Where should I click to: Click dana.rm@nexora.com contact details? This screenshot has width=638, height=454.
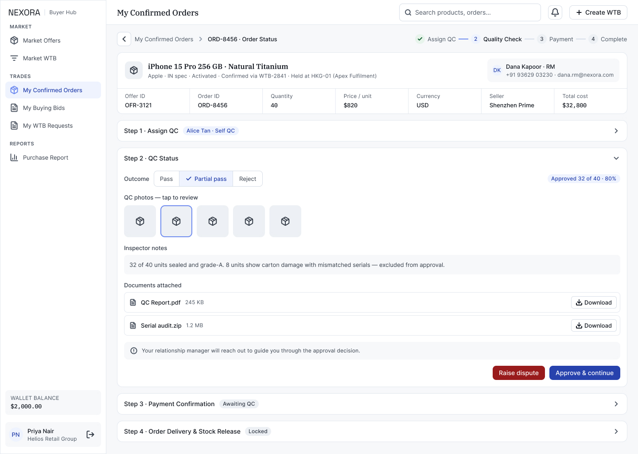click(x=585, y=75)
